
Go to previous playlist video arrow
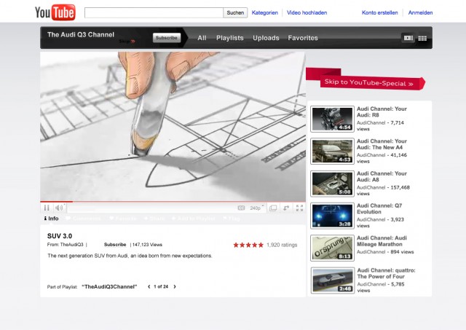point(149,286)
